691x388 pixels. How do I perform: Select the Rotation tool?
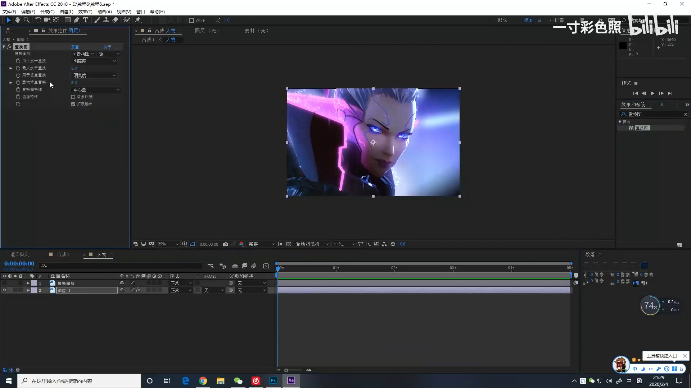[38, 20]
